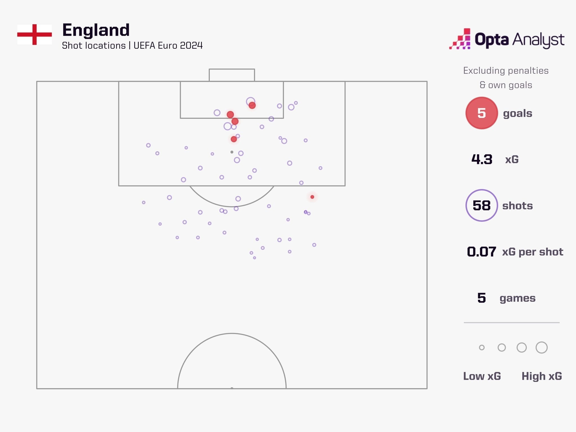Viewport: 576px width, 432px height.
Task: Click the Excluding penalties & own goals note
Action: click(x=506, y=78)
